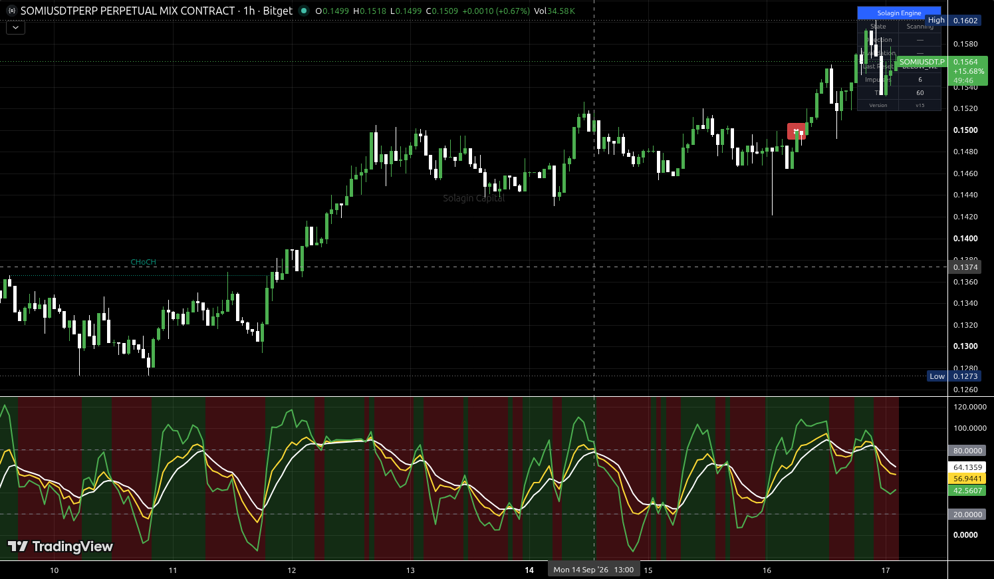The image size is (994, 579).
Task: Click the Mon 14 Sep '26 13:00 time label
Action: tap(594, 570)
